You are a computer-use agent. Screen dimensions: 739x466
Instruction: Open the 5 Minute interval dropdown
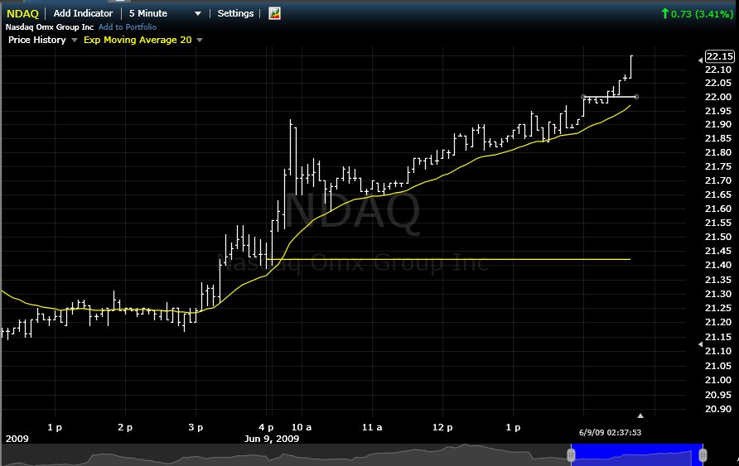[x=165, y=13]
